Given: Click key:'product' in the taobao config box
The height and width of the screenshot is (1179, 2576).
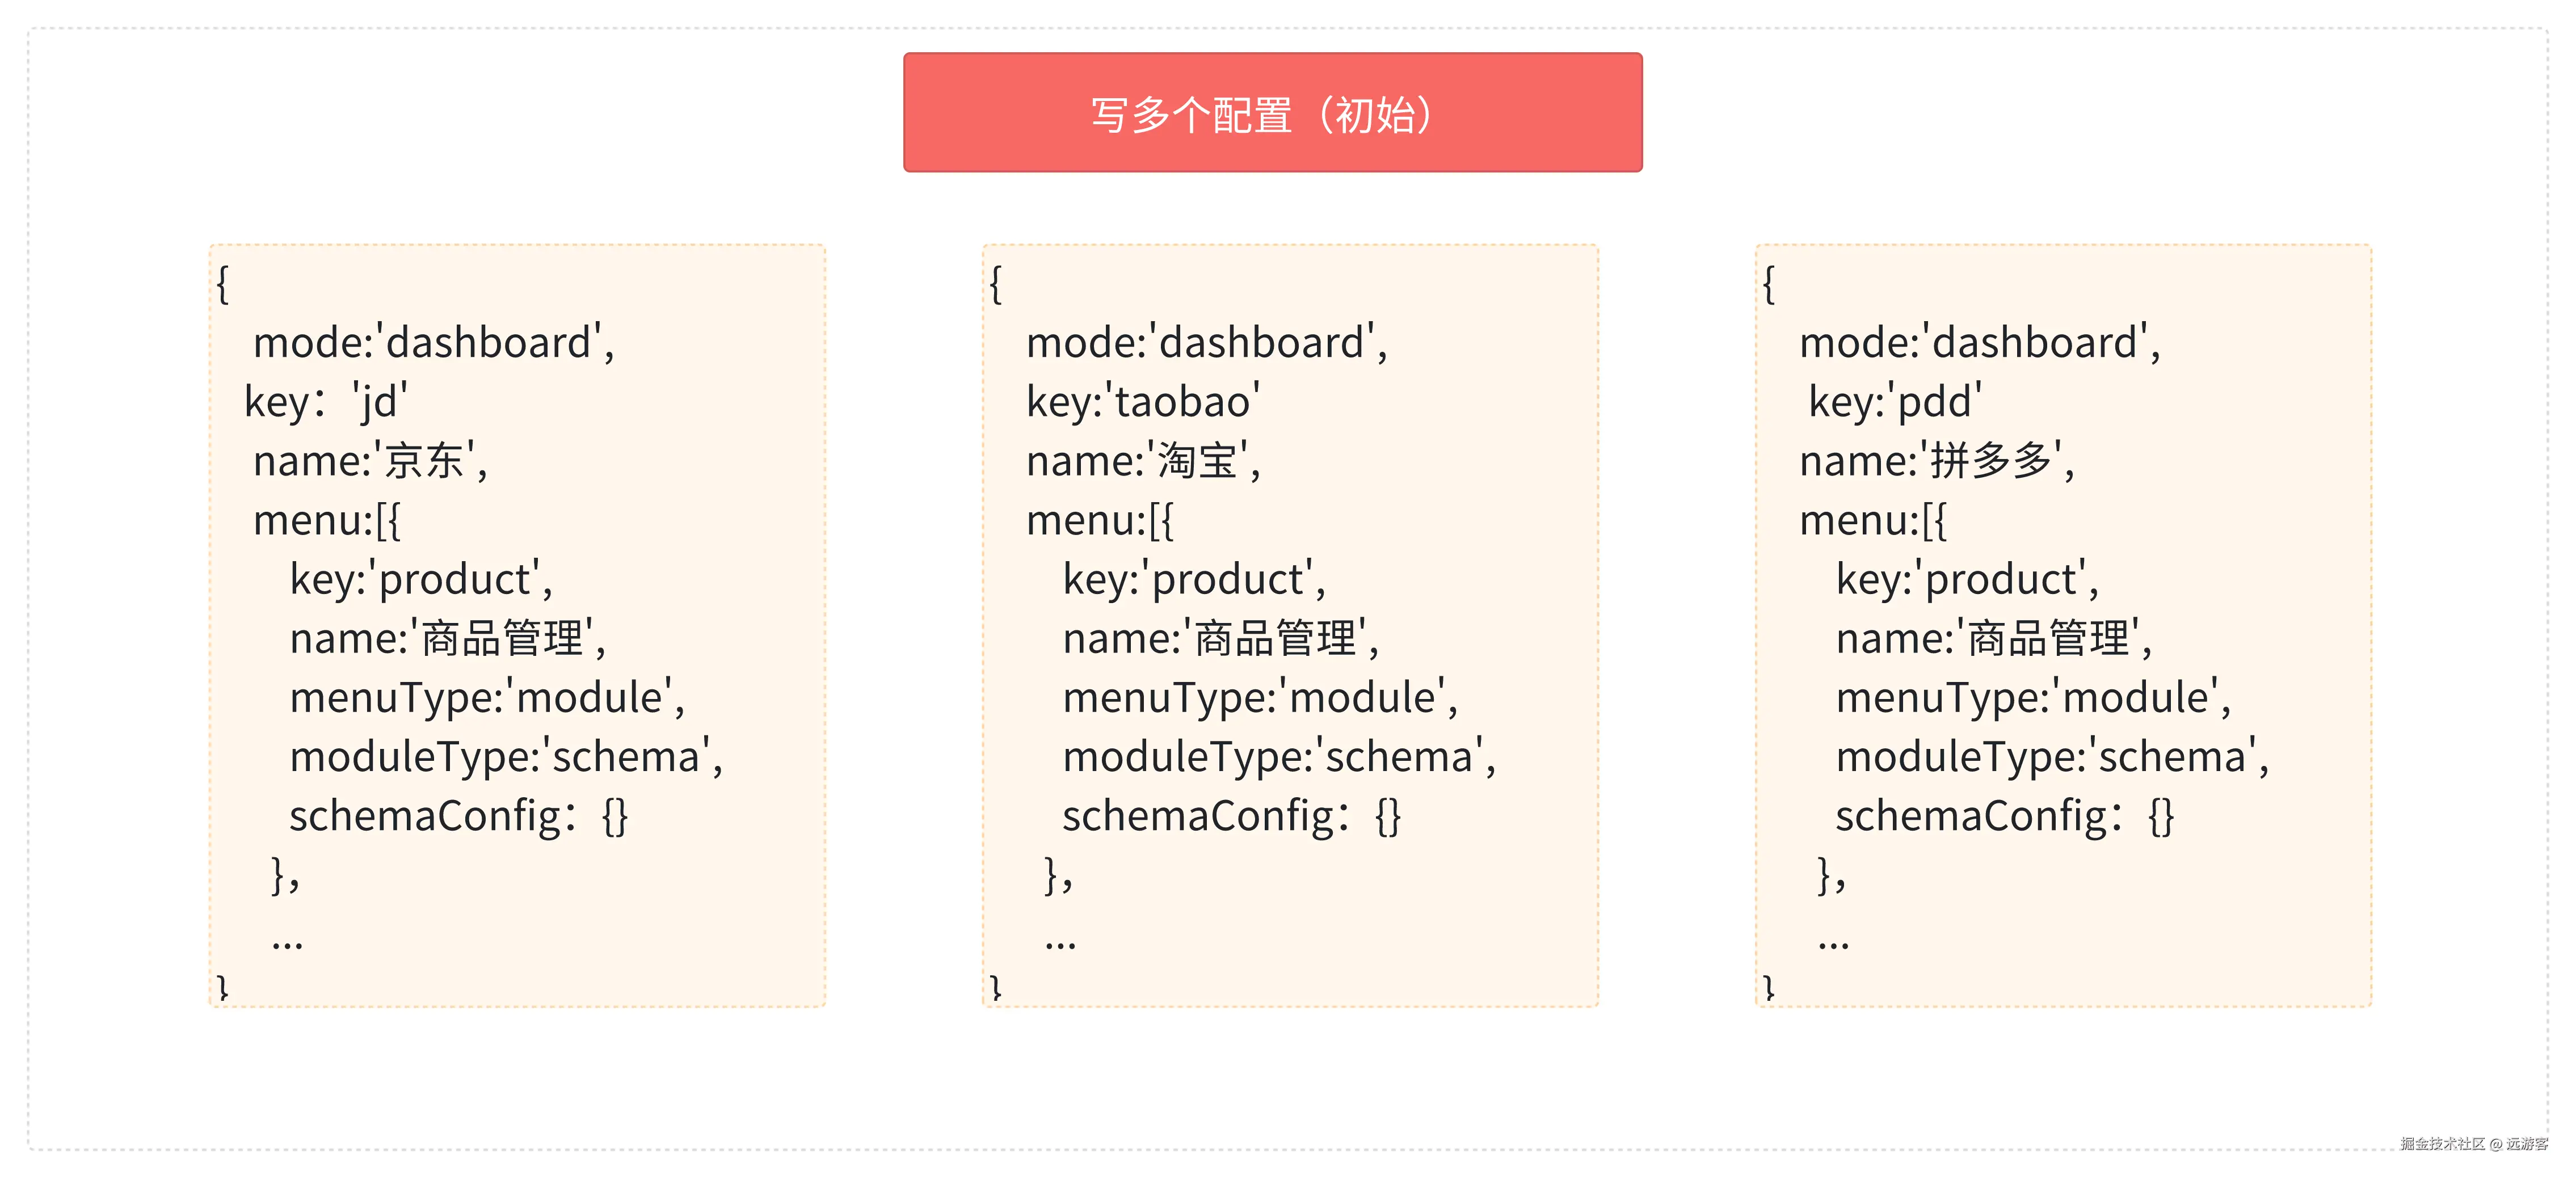Looking at the screenshot, I should click(x=1194, y=579).
